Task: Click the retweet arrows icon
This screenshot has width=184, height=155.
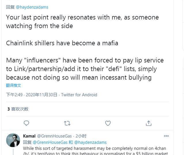Action: pos(67,123)
